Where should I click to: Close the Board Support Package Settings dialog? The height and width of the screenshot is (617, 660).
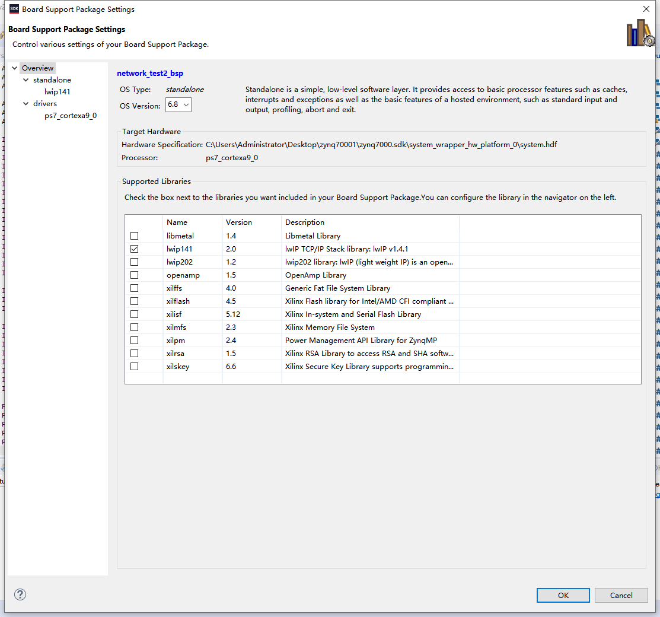646,9
